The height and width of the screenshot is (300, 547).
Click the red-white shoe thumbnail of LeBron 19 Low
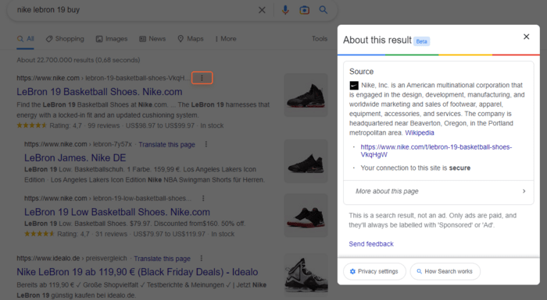306,215
